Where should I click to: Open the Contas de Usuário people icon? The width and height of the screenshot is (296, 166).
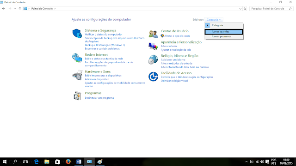[153, 34]
